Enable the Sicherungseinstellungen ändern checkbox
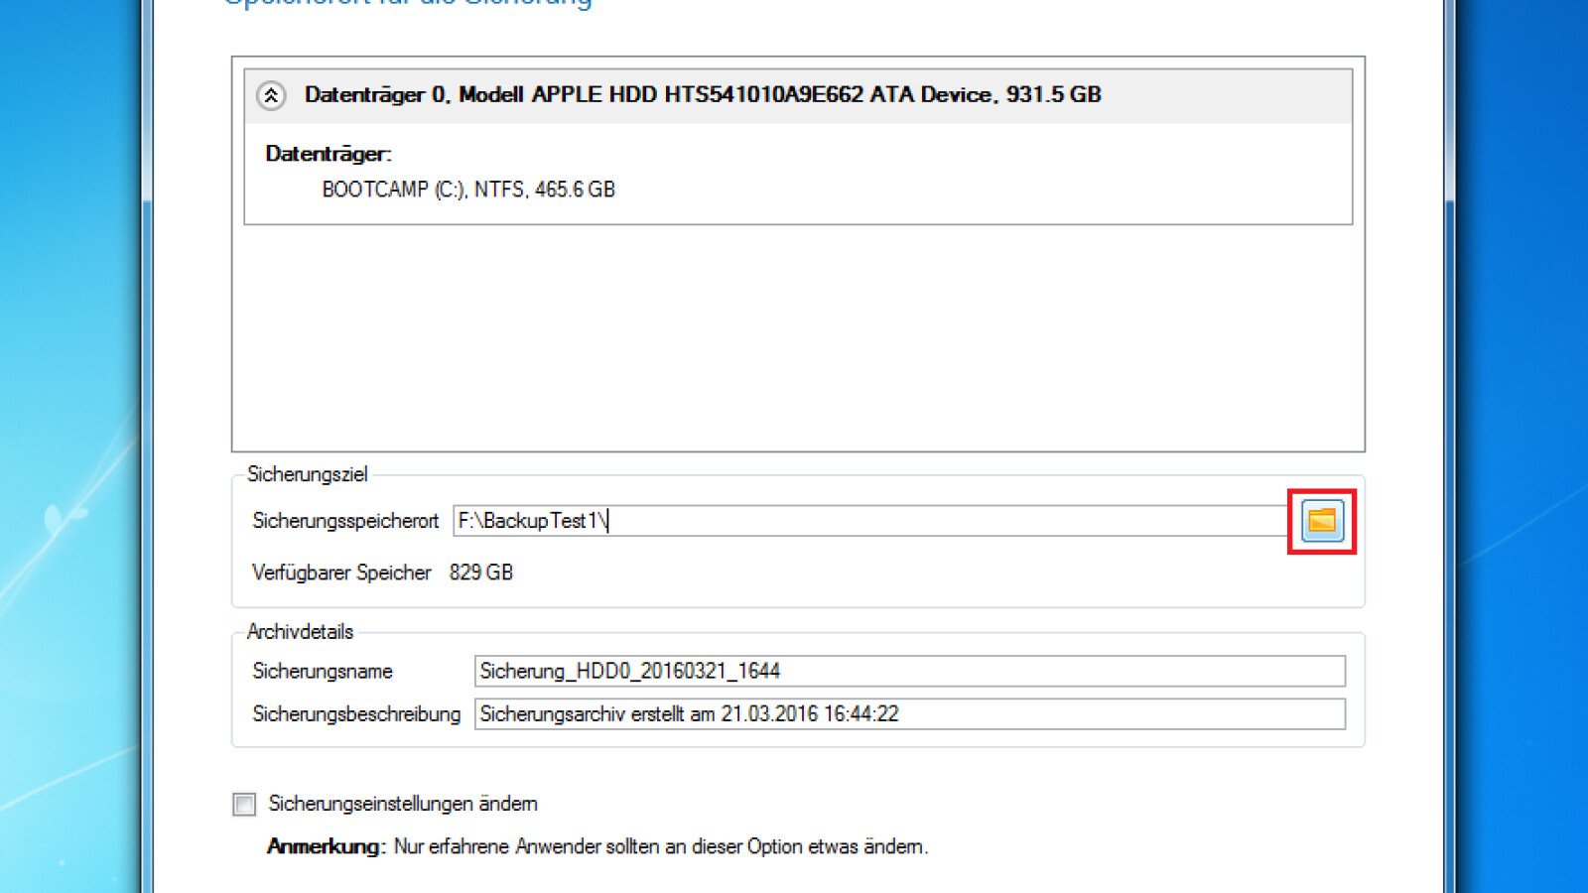The height and width of the screenshot is (893, 1588). [244, 804]
